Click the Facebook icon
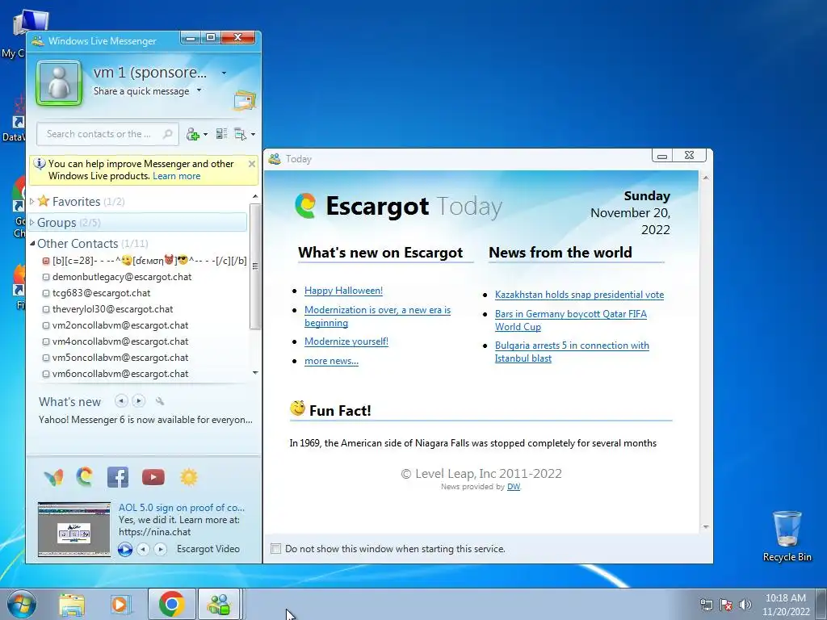The width and height of the screenshot is (827, 620). tap(118, 477)
